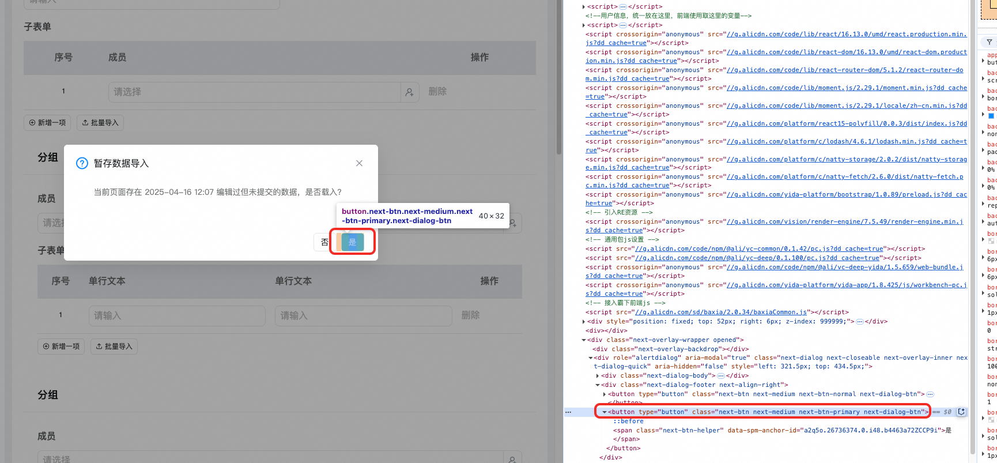Click the filter icon in the Styles pane
Image resolution: width=997 pixels, height=463 pixels.
(989, 42)
